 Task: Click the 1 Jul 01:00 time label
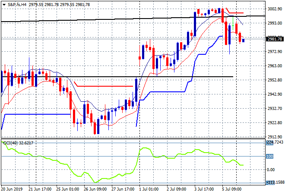tap(149, 189)
